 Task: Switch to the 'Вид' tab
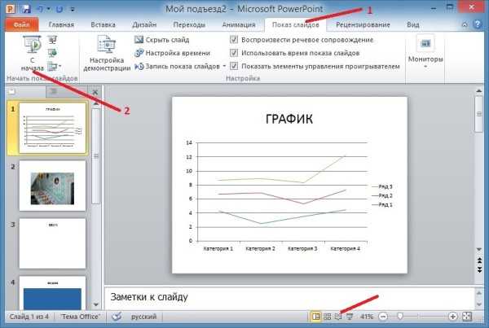click(x=413, y=24)
